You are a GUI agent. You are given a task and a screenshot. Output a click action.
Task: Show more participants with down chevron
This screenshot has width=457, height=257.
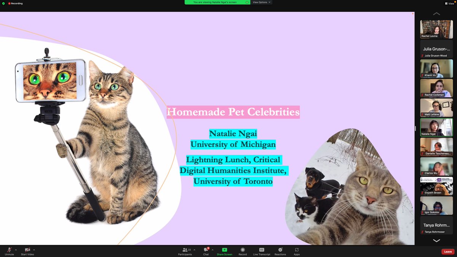click(x=436, y=240)
